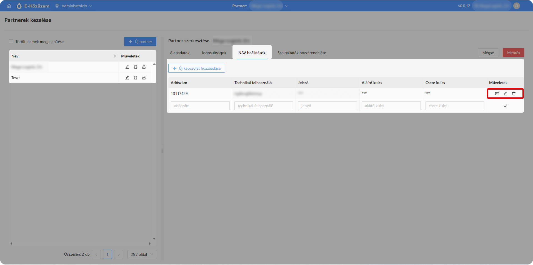Image resolution: width=533 pixels, height=265 pixels.
Task: Click the lock icon in Teszt row
Action: coord(144,78)
